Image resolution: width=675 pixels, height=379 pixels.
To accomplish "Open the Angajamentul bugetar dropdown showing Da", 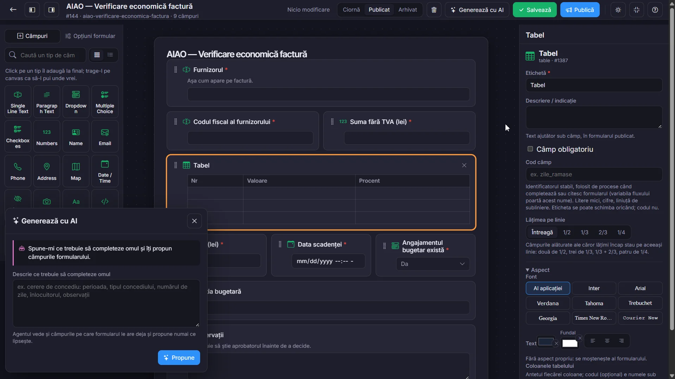I will coord(433,264).
